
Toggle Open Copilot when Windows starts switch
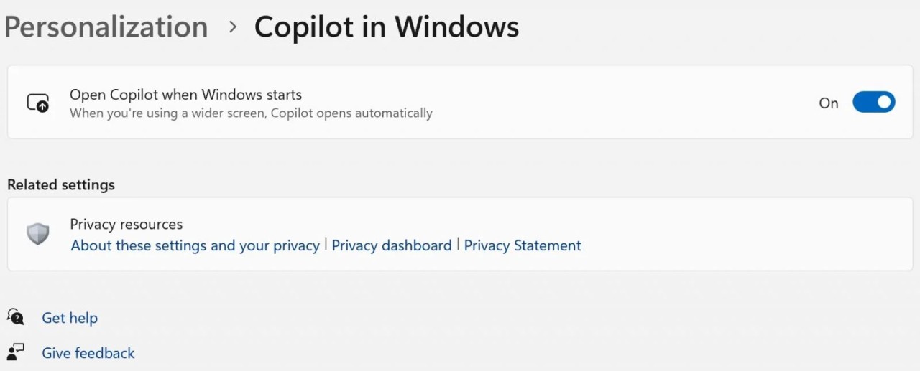click(x=873, y=103)
